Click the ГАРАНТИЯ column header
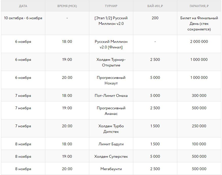 pos(199,6)
